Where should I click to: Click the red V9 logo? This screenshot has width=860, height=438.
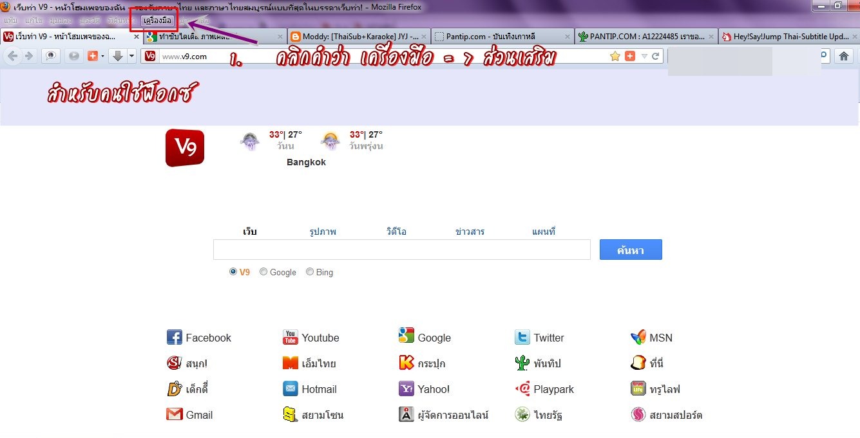pyautogui.click(x=185, y=148)
